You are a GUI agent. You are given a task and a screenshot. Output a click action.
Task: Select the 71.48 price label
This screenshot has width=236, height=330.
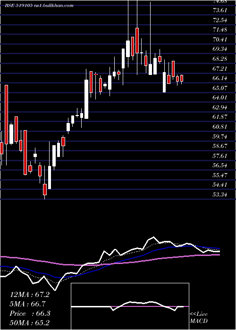(x=220, y=30)
